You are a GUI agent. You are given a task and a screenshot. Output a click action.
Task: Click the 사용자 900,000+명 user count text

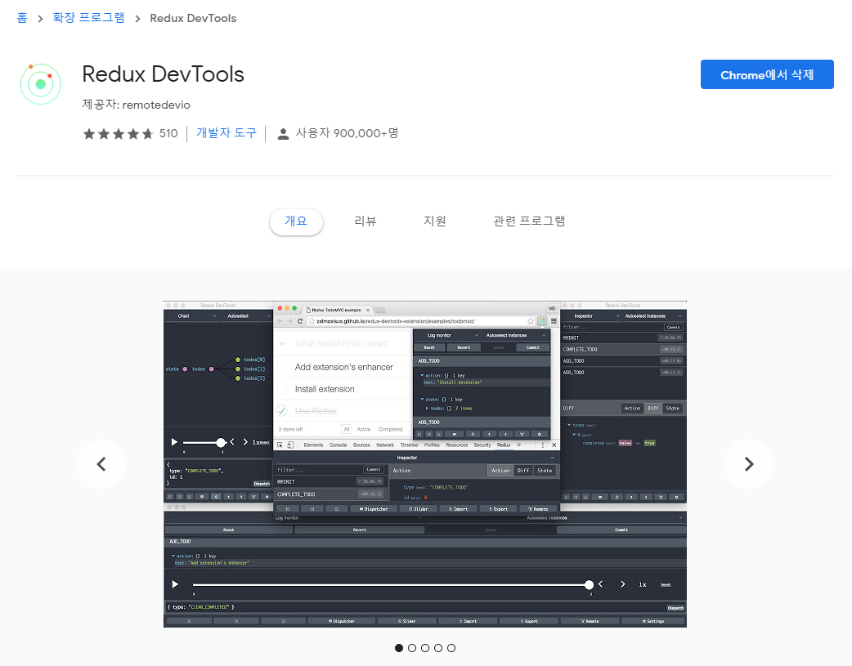348,133
